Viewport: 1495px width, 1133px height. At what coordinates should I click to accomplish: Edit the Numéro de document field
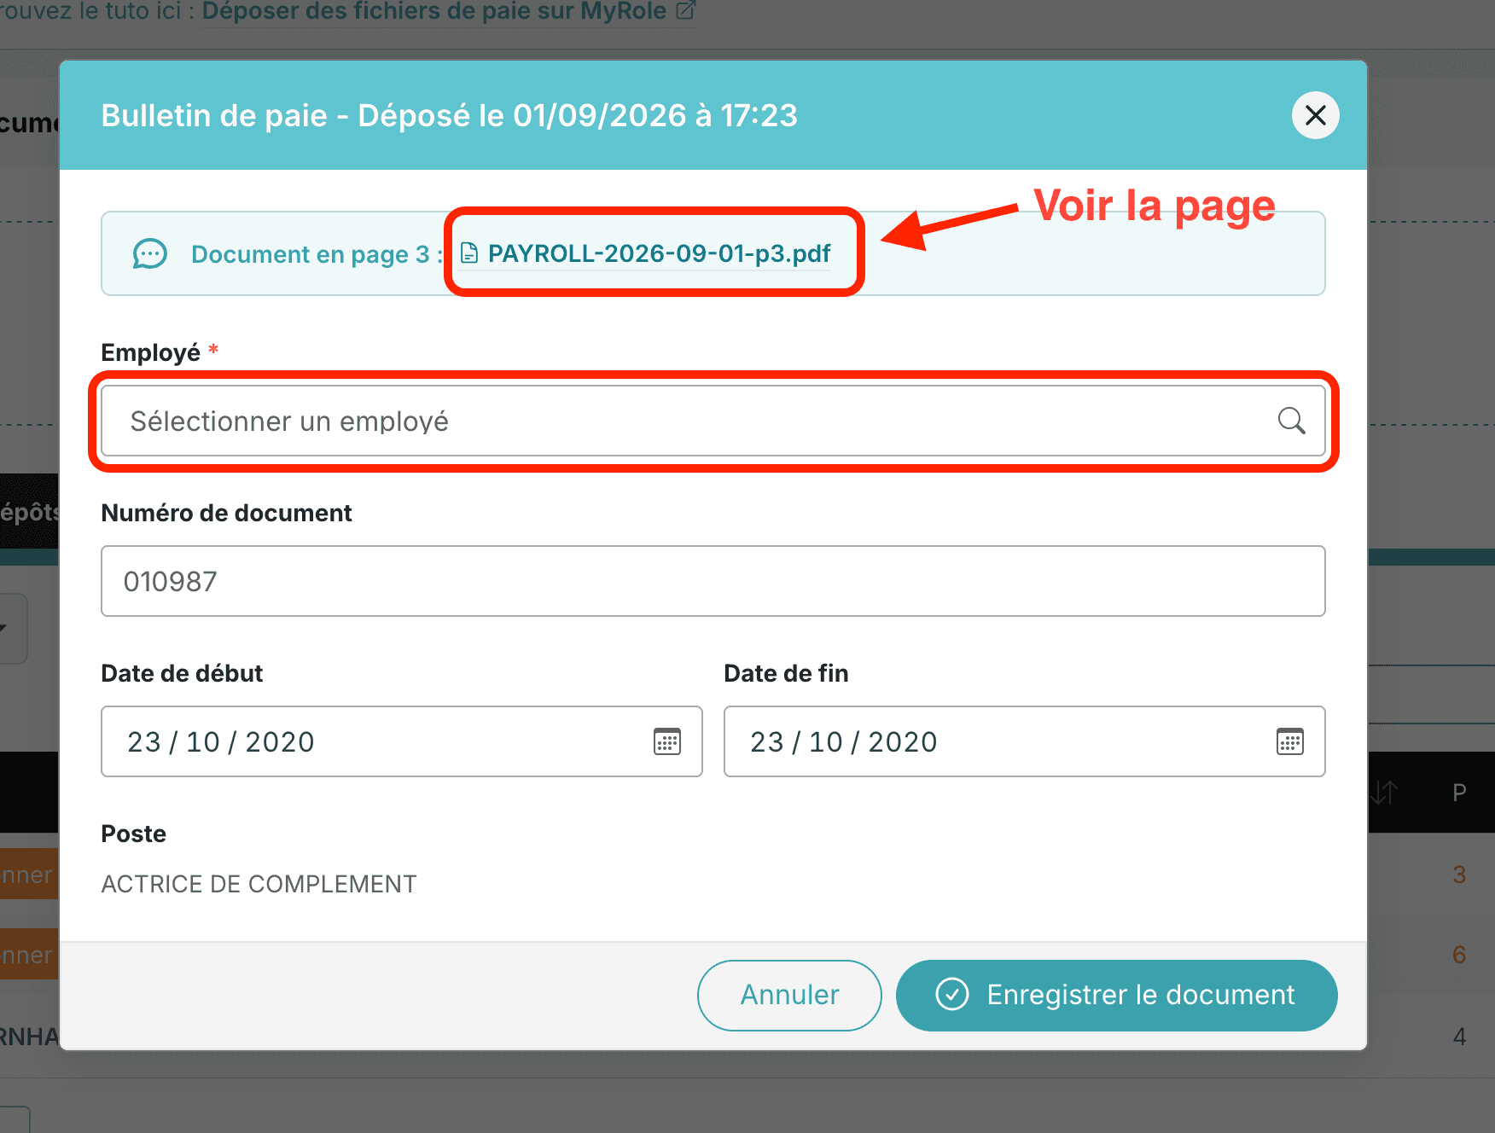[713, 581]
